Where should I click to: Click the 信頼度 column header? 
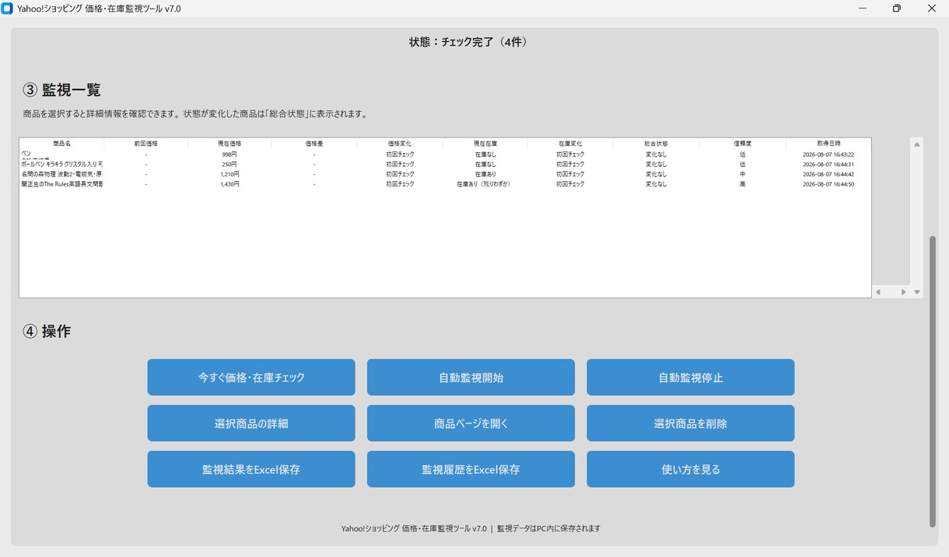coord(742,144)
